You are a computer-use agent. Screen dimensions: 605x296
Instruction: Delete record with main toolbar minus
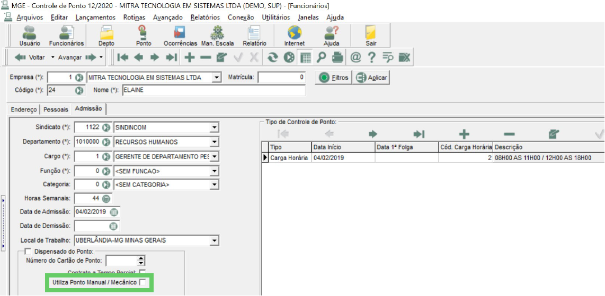(x=205, y=58)
